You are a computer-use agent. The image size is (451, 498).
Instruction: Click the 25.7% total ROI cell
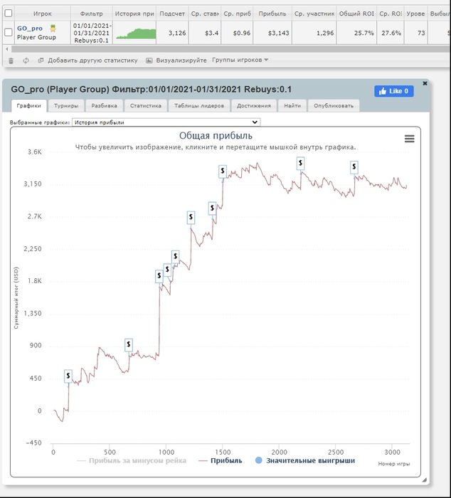356,33
